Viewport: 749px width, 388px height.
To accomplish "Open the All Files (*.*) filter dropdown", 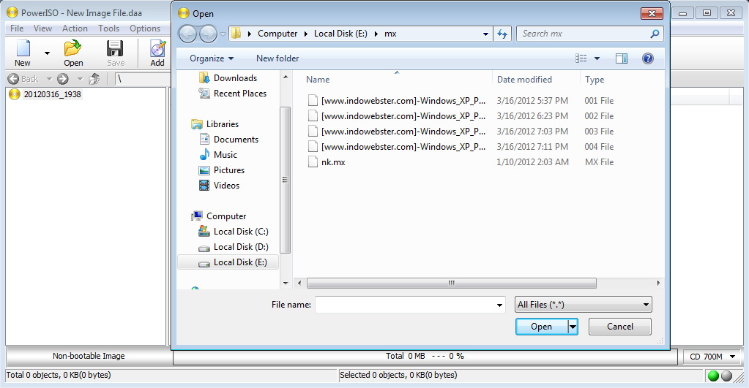I will pyautogui.click(x=584, y=305).
